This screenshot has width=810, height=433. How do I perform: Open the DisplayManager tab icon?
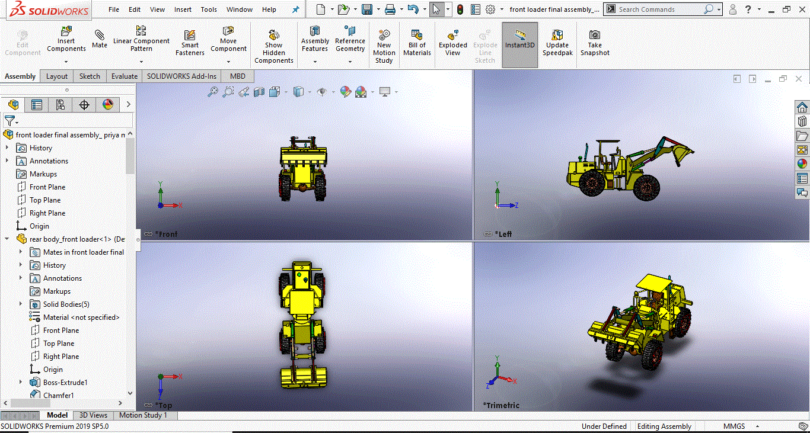click(108, 105)
